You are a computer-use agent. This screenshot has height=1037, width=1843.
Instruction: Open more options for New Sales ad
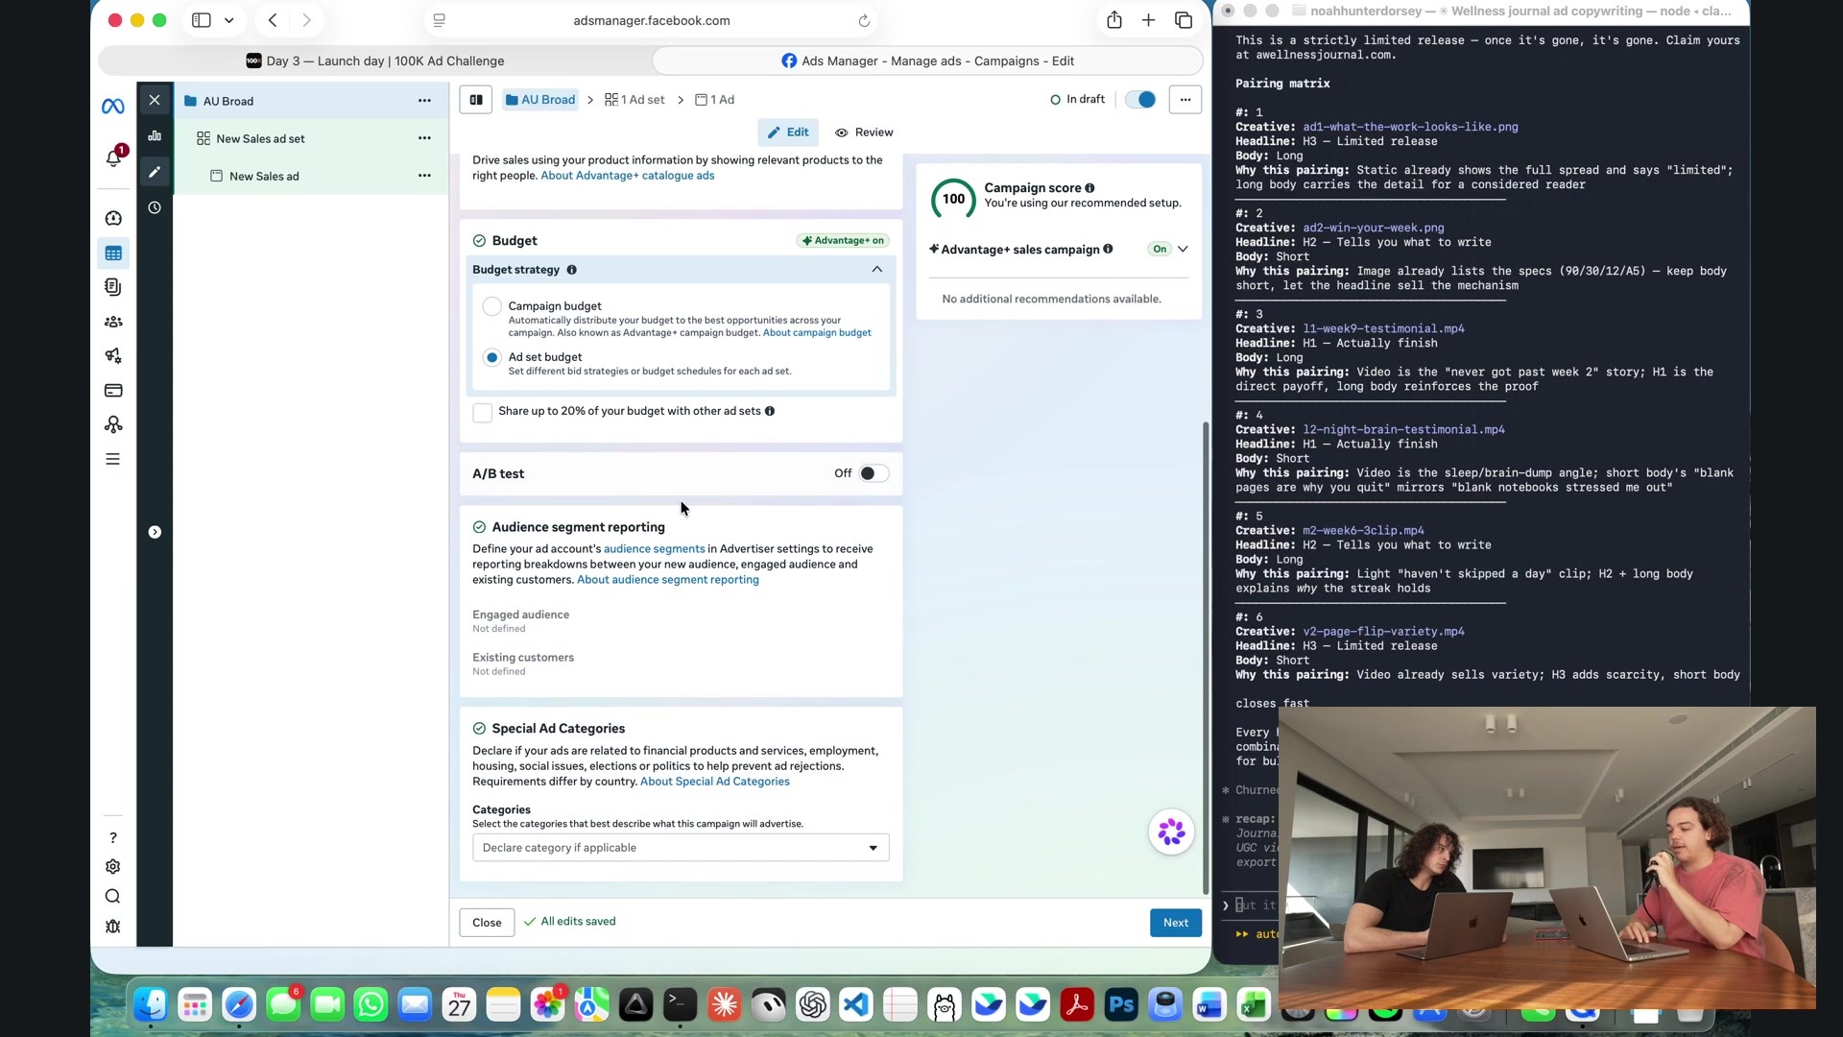[424, 176]
